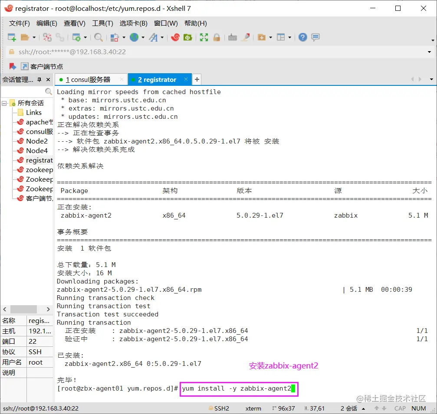Open the layout panes icon
This screenshot has height=414, width=437.
pyautogui.click(x=281, y=37)
